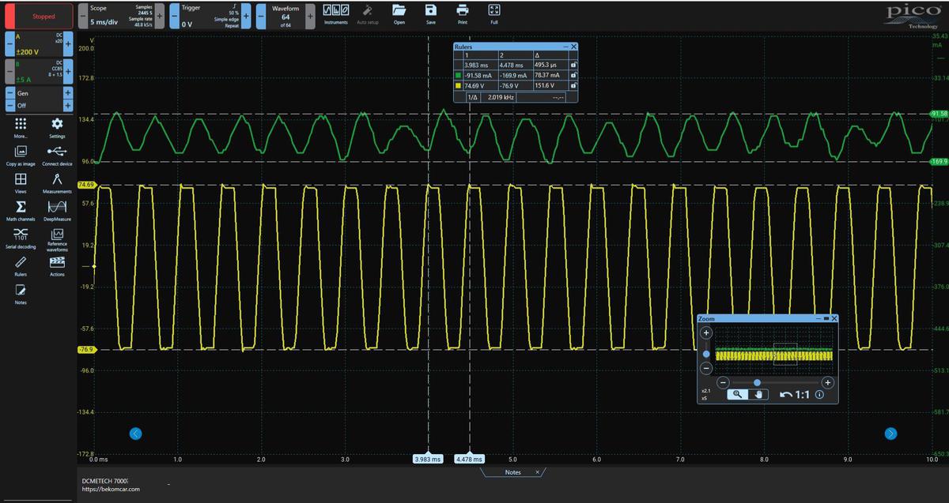The width and height of the screenshot is (949, 503).
Task: Select the hand pan mode in Zoom panel
Action: pyautogui.click(x=758, y=394)
